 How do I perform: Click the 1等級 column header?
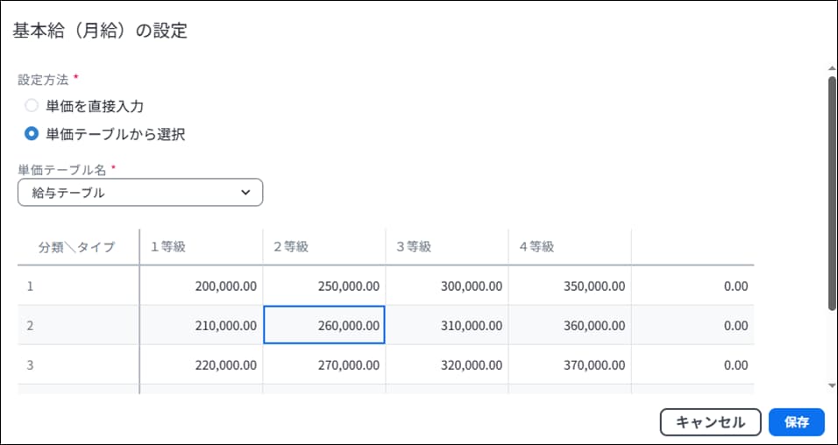(201, 247)
